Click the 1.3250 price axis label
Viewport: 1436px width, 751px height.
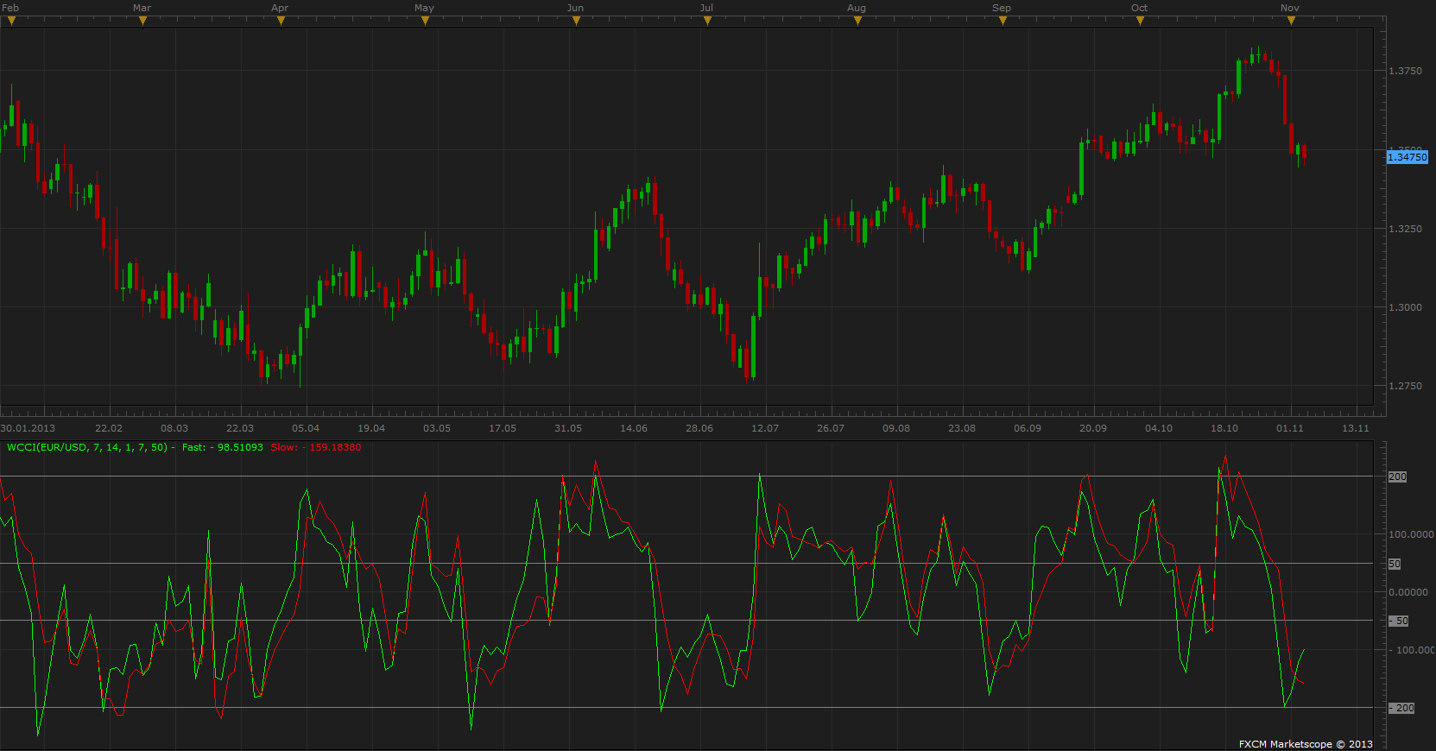pos(1405,229)
